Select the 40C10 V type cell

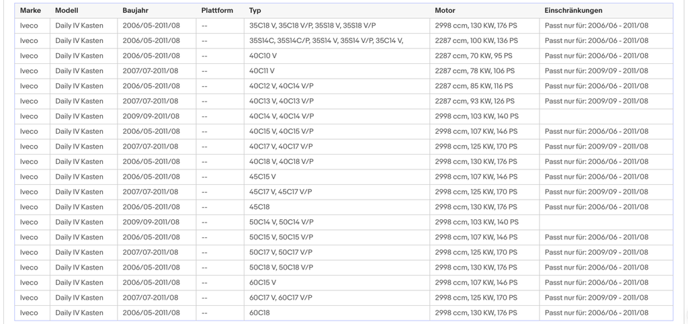(337, 56)
